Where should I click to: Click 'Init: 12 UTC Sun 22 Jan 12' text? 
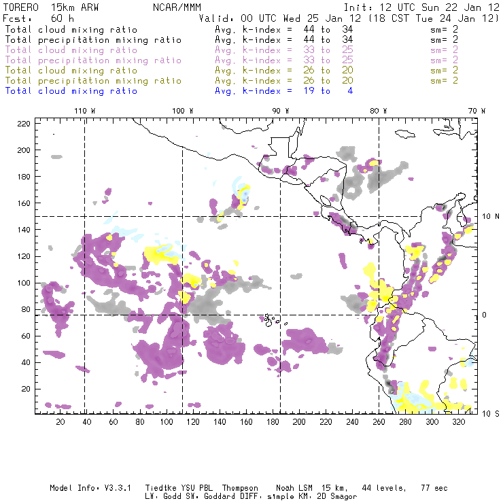[421, 7]
